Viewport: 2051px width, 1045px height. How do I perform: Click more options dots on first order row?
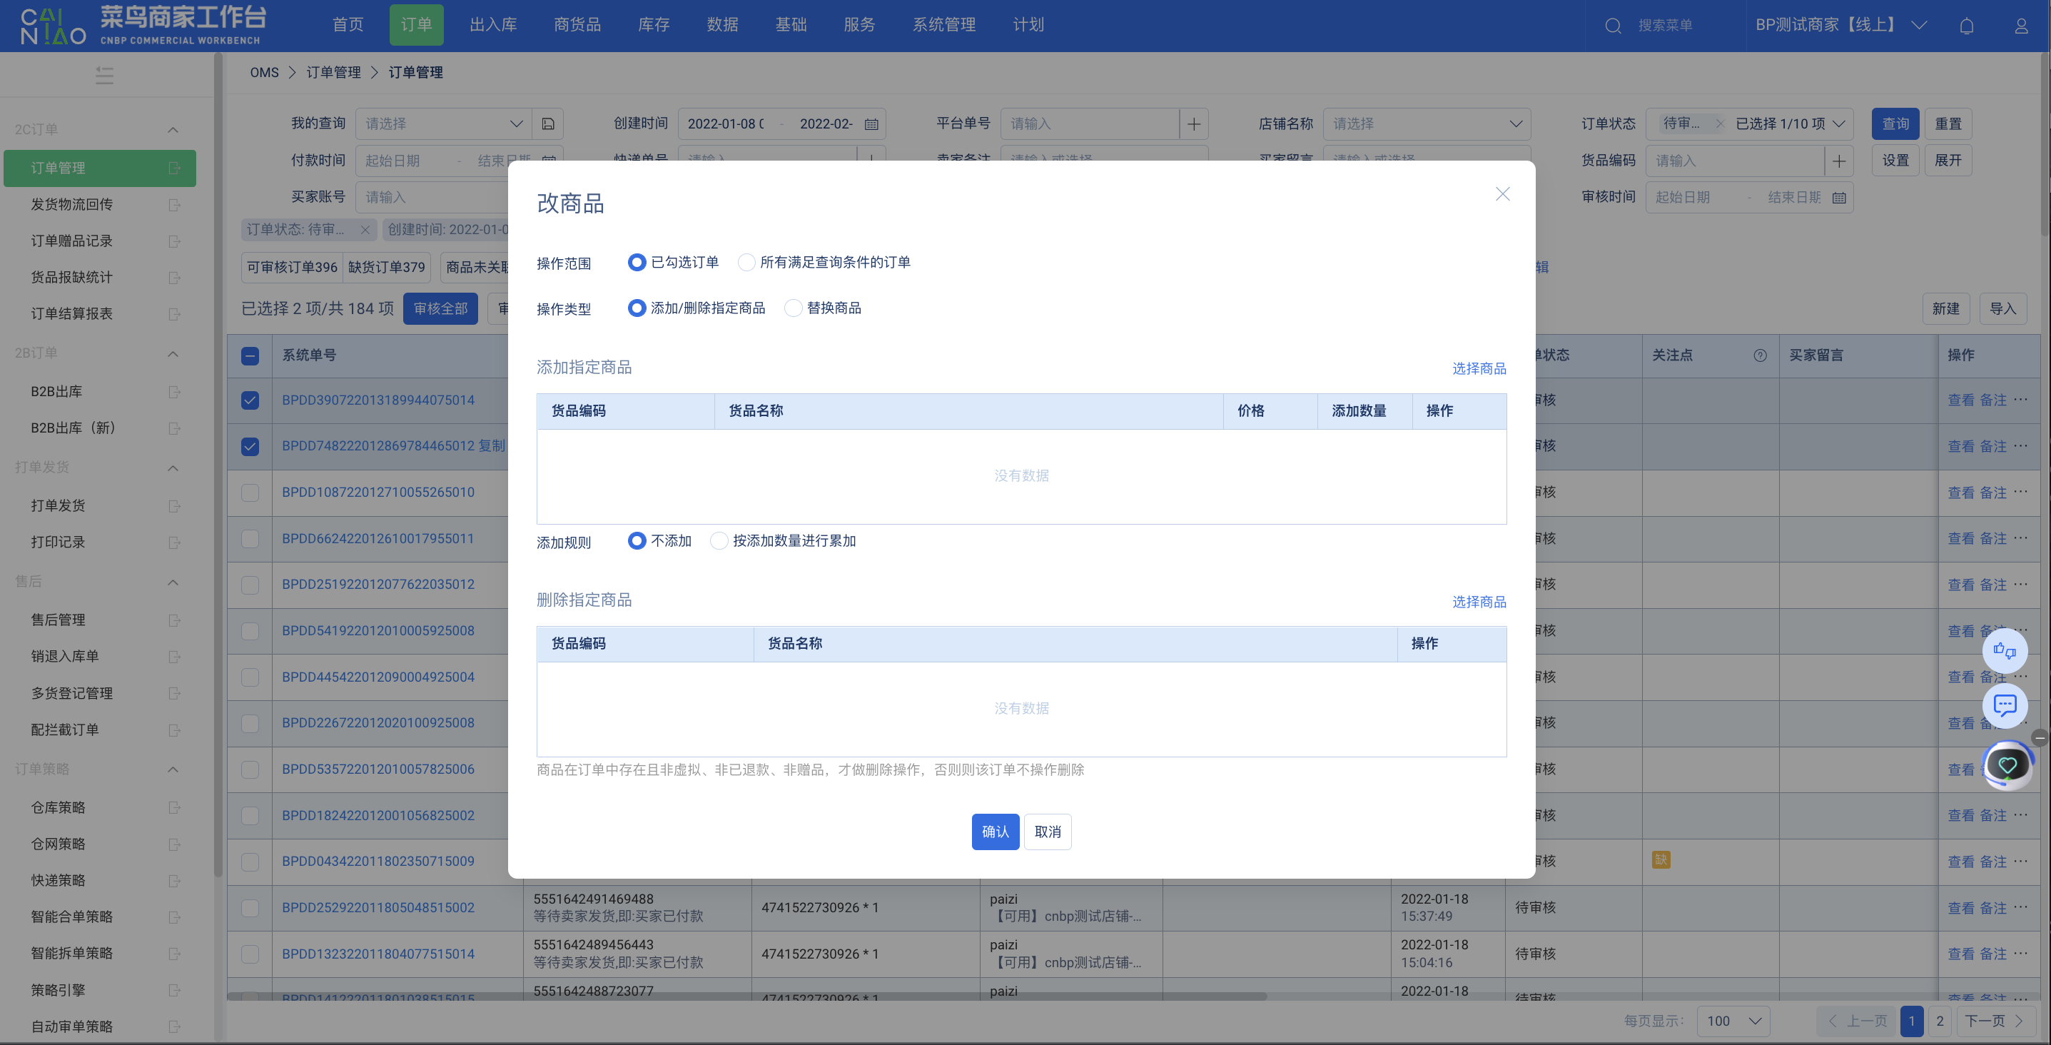(x=2021, y=399)
